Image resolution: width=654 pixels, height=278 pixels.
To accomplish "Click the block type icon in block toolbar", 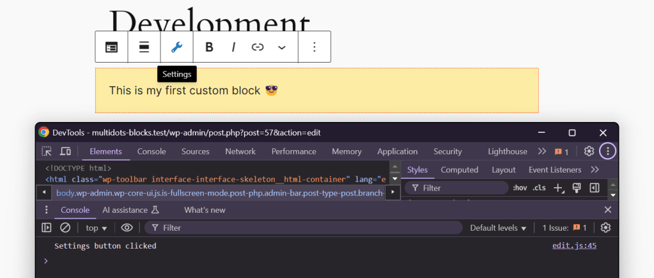I will [x=111, y=47].
